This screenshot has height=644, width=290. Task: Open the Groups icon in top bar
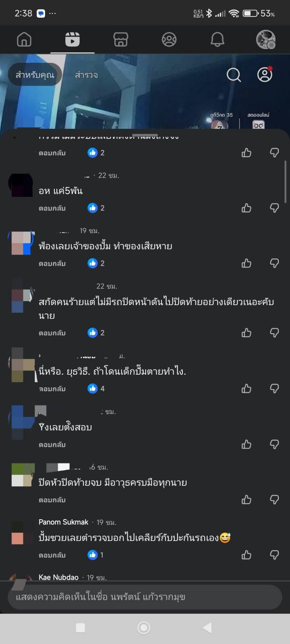(x=169, y=39)
